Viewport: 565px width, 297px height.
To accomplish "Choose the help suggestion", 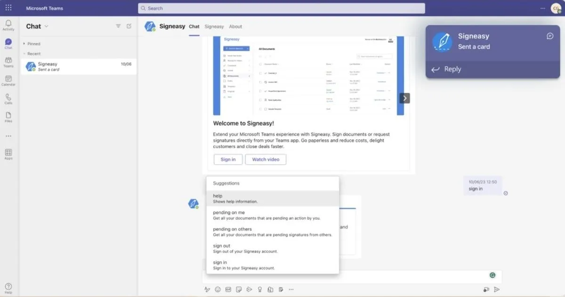I will [273, 199].
